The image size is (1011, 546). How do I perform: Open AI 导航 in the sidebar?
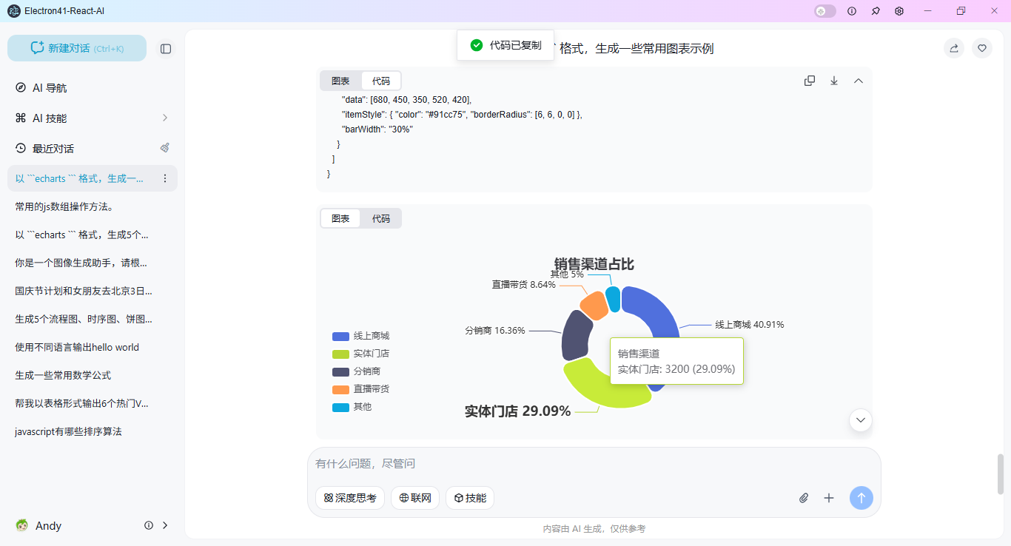[x=93, y=88]
